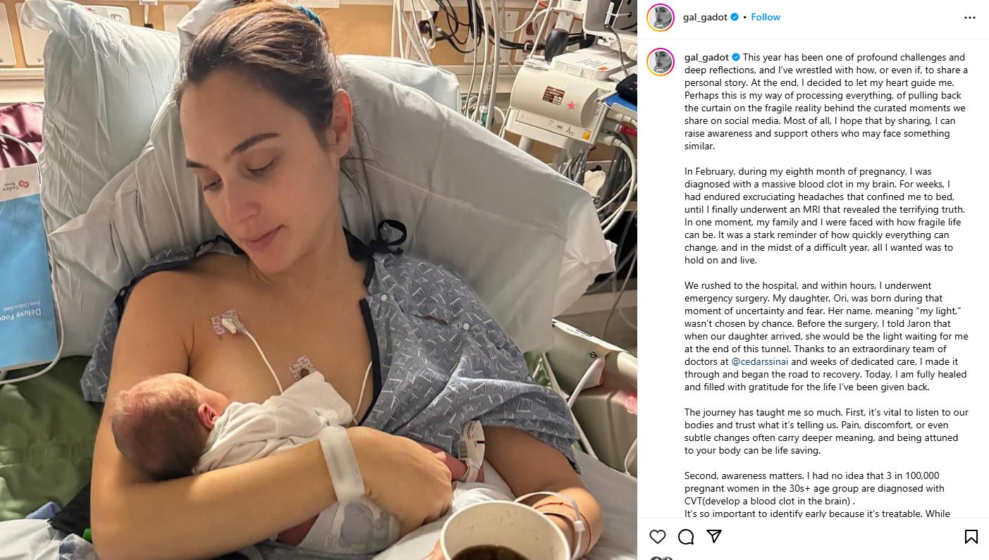
Task: Open comments via speech bubble icon
Action: tap(686, 537)
